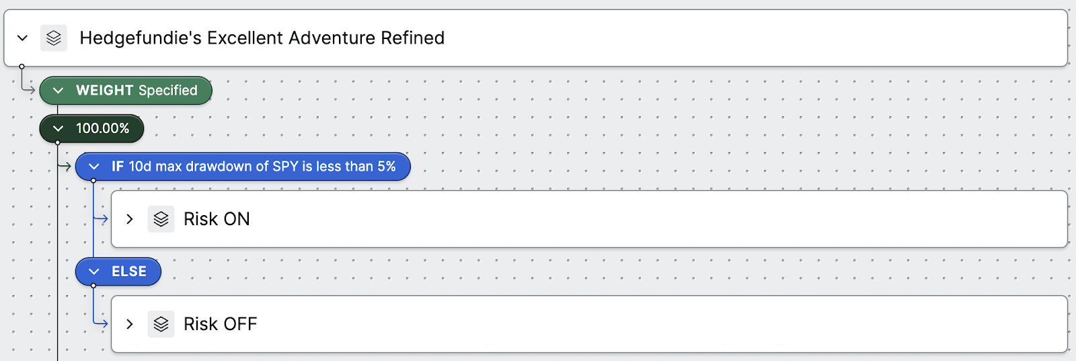Collapse the WEIGHT Specified block chevron

[59, 91]
